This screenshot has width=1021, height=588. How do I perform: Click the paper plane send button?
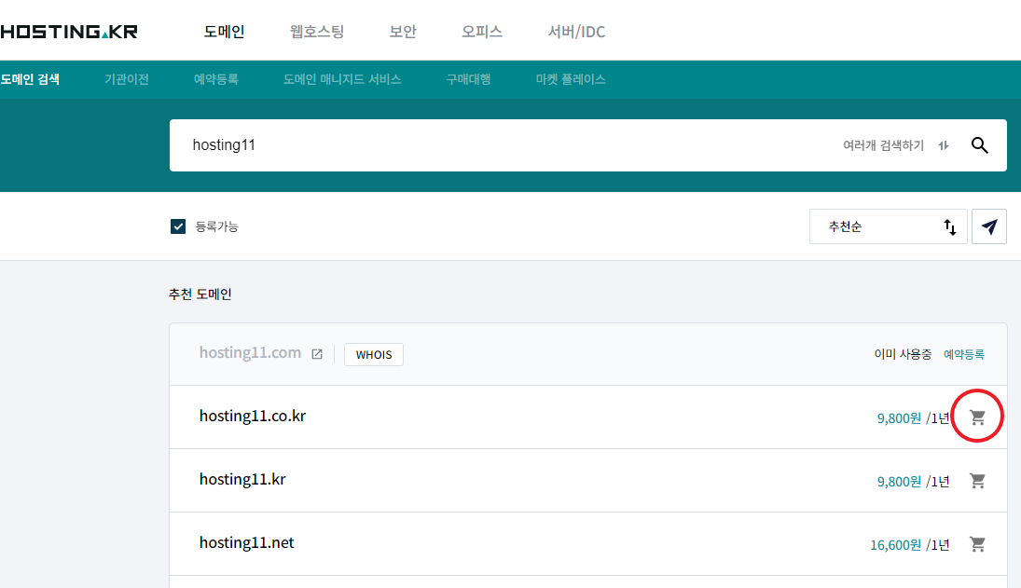pos(989,226)
